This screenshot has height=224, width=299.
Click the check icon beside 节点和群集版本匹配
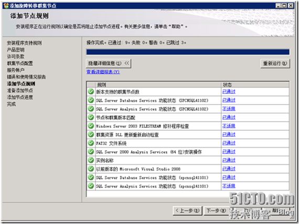click(x=91, y=117)
